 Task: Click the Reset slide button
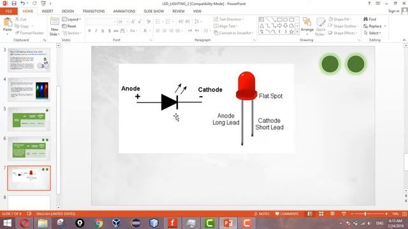coord(69,26)
